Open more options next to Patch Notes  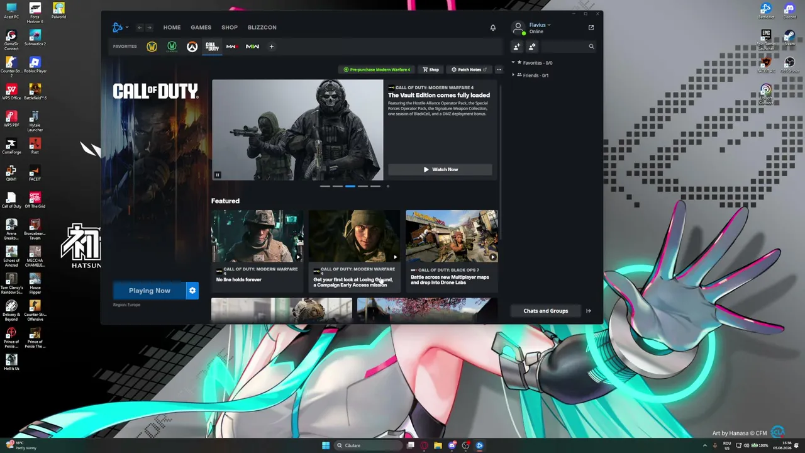click(x=499, y=70)
